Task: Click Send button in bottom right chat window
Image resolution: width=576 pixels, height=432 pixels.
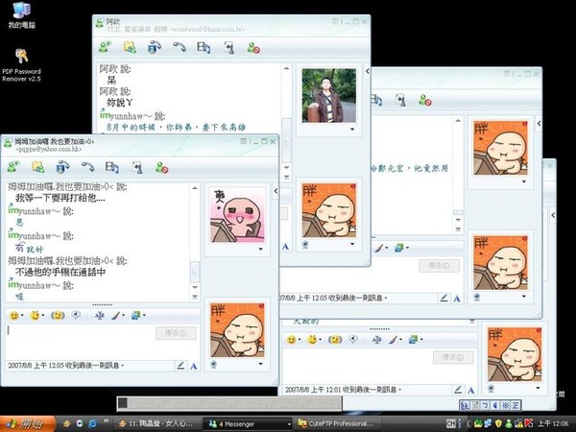Action: tap(453, 357)
